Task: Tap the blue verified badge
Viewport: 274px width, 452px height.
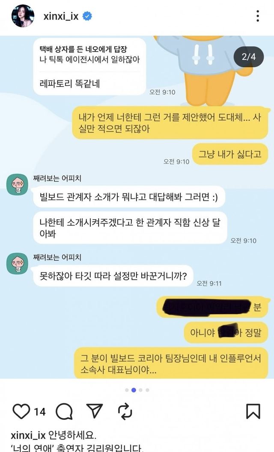Action: (87, 16)
